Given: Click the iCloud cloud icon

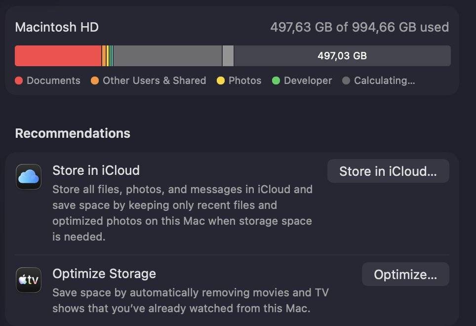Looking at the screenshot, I should click(29, 177).
